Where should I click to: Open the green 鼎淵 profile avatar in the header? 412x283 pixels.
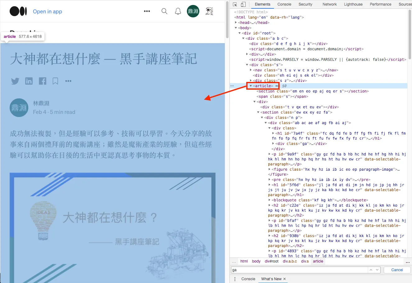tap(193, 11)
